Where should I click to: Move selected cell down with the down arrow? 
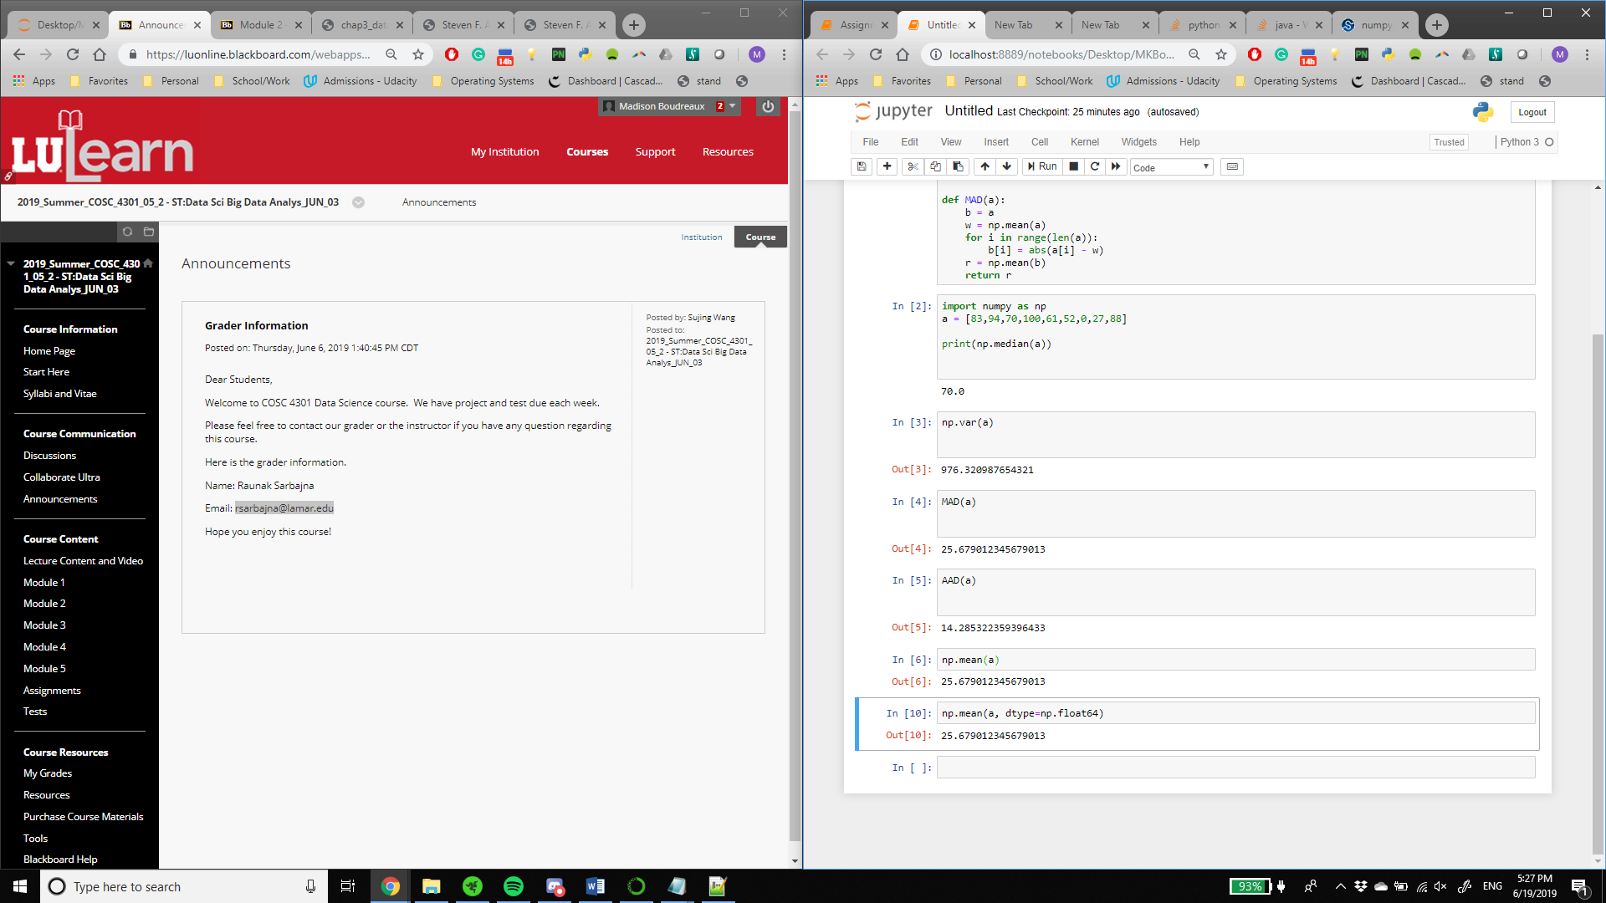click(1007, 166)
